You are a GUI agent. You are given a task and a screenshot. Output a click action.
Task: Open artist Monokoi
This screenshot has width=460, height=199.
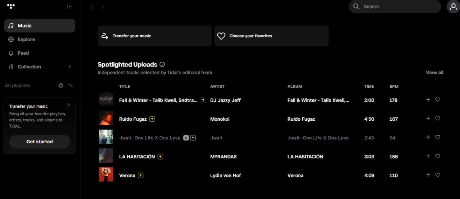click(x=220, y=119)
